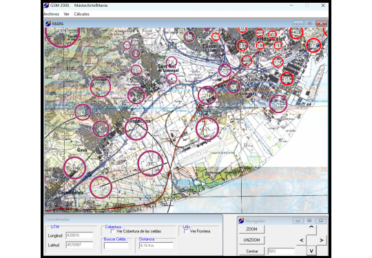Select cell marker 214 on the map
Viewport: 372px width, 258px height.
click(x=207, y=95)
